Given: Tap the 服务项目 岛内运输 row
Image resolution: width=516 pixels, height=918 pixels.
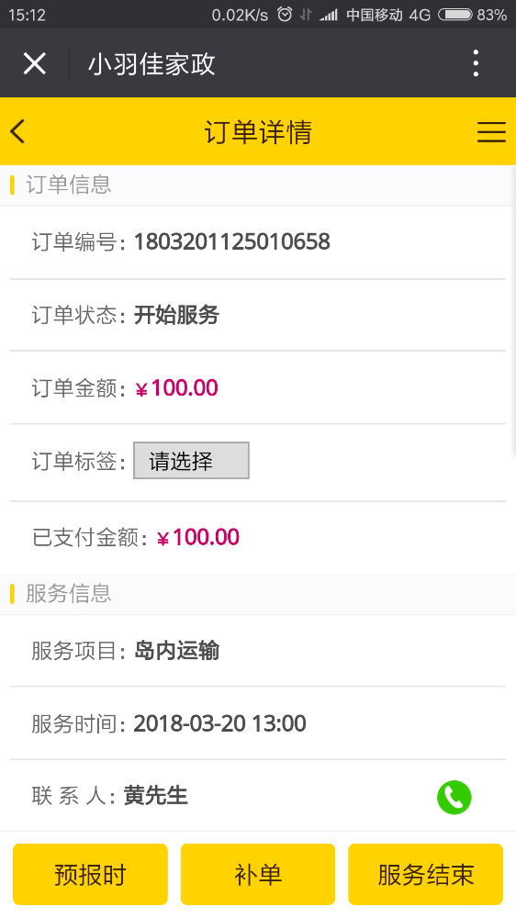Looking at the screenshot, I should pos(258,651).
